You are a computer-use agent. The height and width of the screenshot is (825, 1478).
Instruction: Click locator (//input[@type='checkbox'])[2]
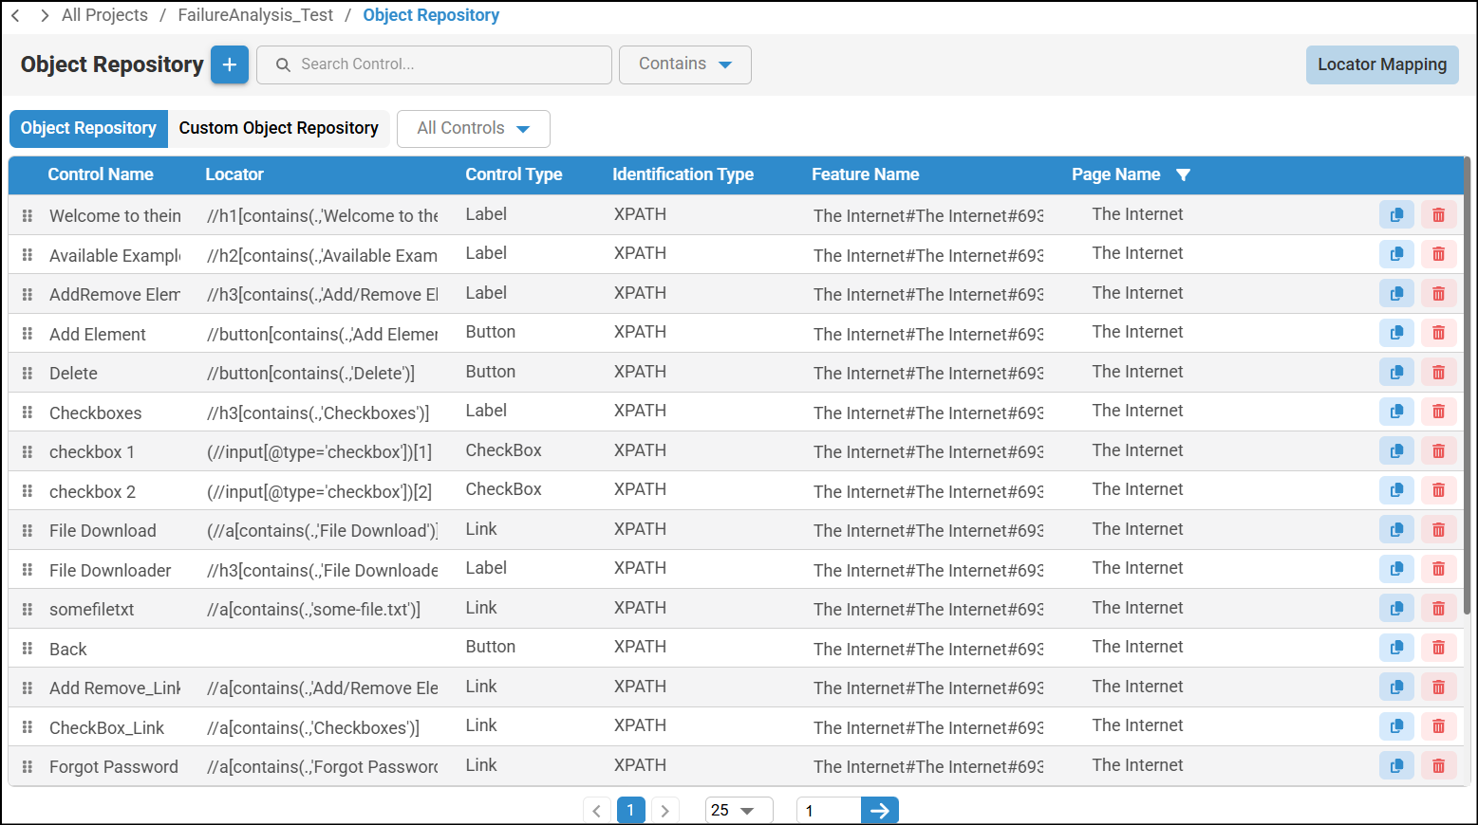click(319, 492)
